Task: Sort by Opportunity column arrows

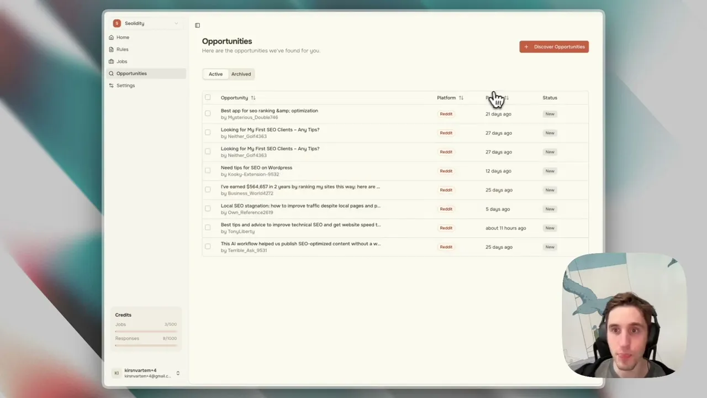Action: click(253, 98)
